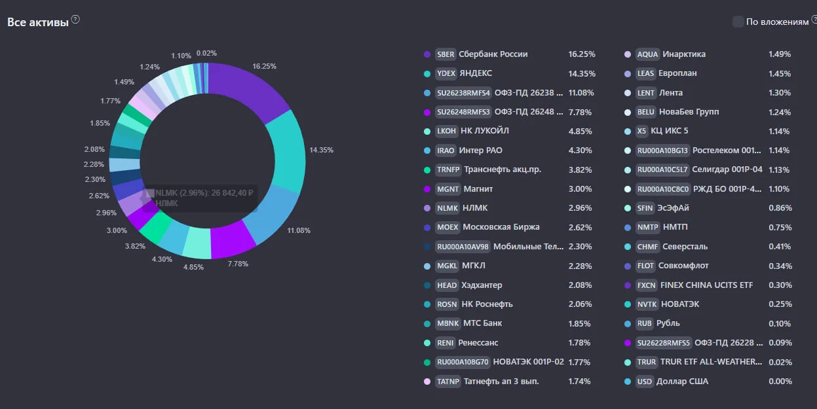This screenshot has width=817, height=409.
Task: Click the RU000A10C8C0 ticker badge
Action: click(x=663, y=189)
